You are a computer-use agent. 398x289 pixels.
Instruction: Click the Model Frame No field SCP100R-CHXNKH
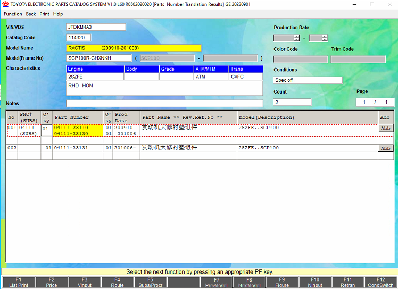[99, 58]
